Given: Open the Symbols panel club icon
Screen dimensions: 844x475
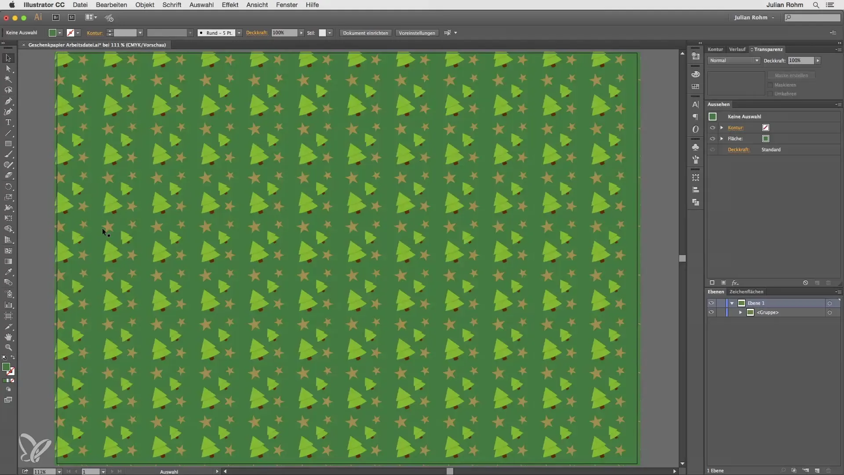Looking at the screenshot, I should coord(695,147).
